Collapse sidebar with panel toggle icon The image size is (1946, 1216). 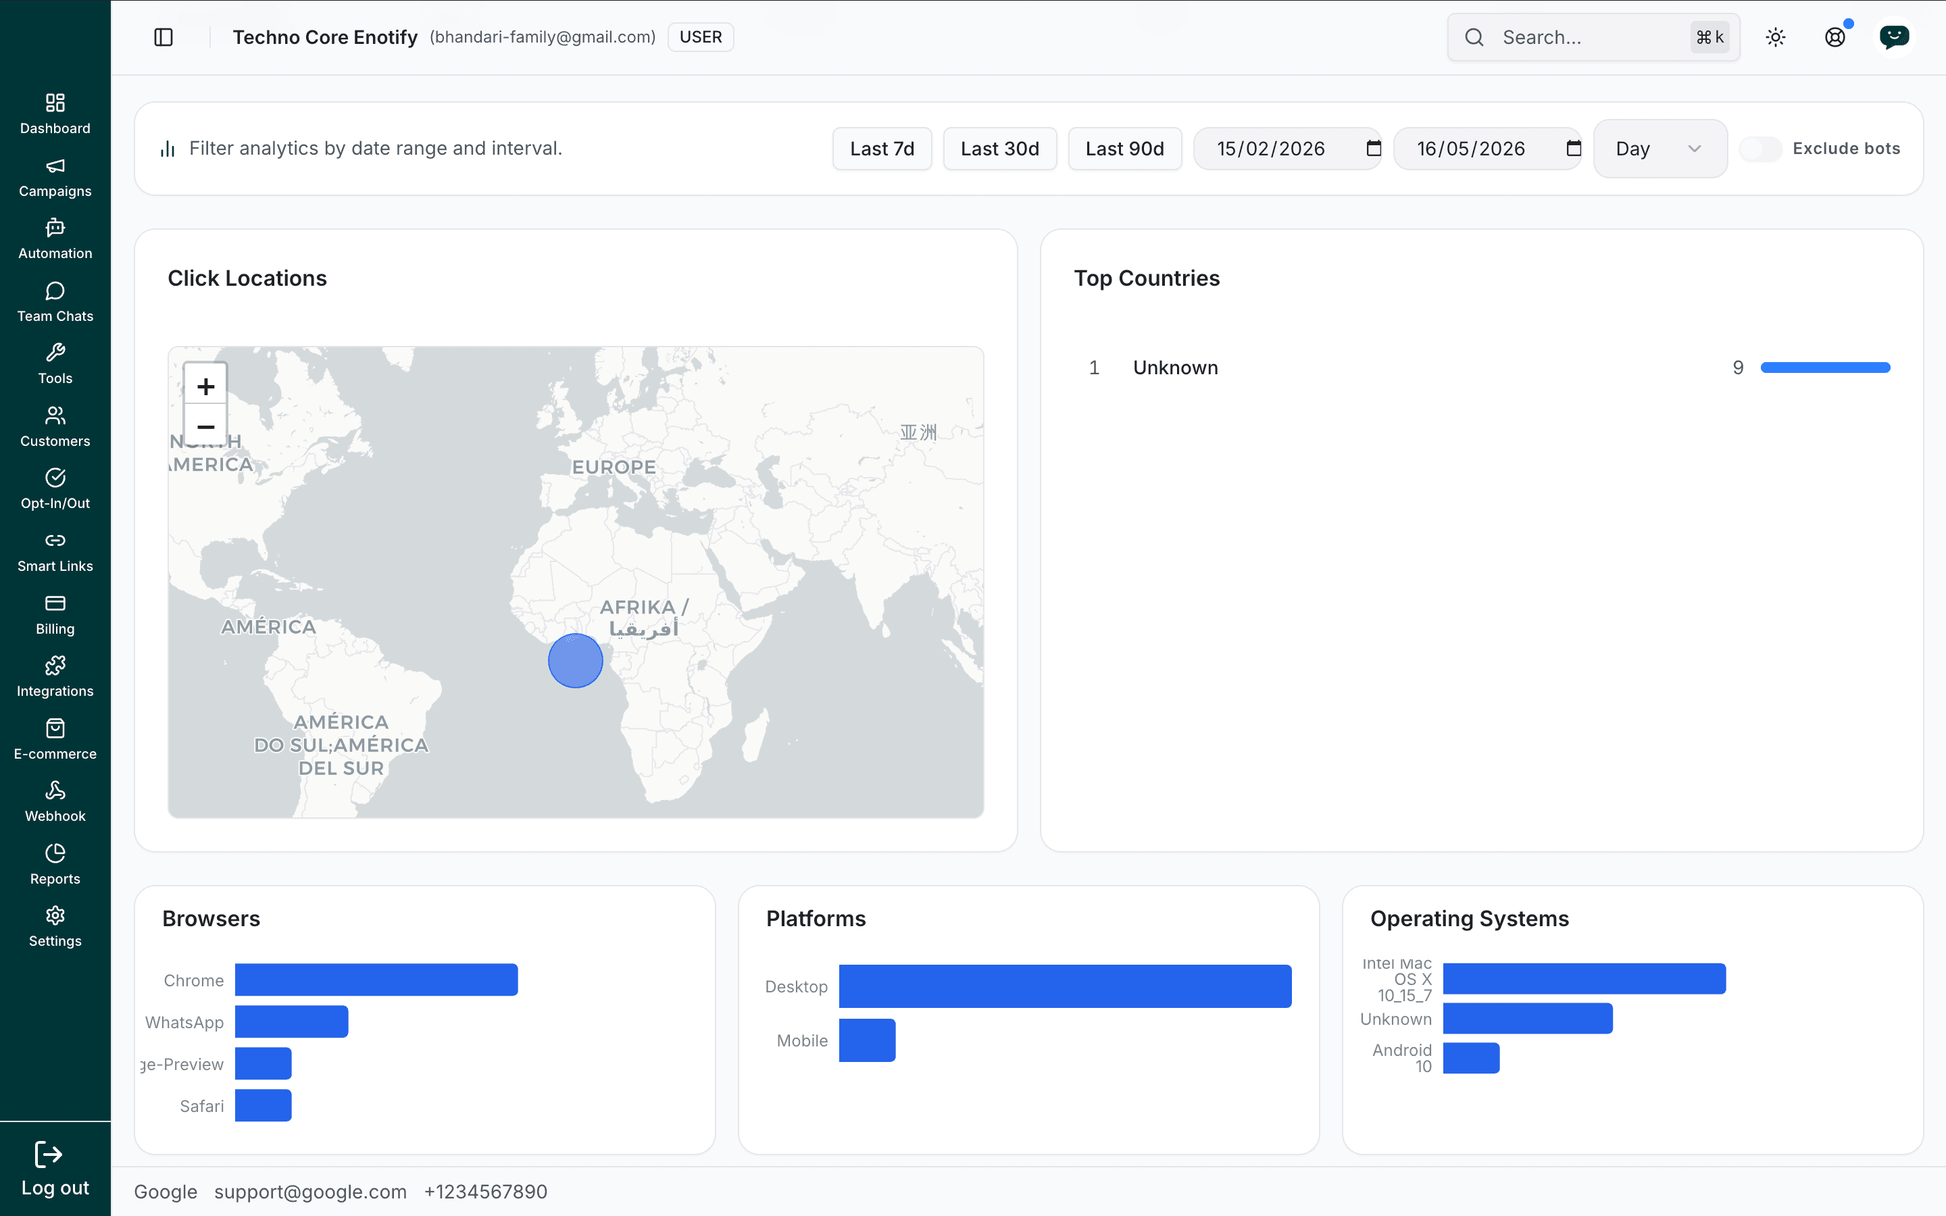point(164,37)
